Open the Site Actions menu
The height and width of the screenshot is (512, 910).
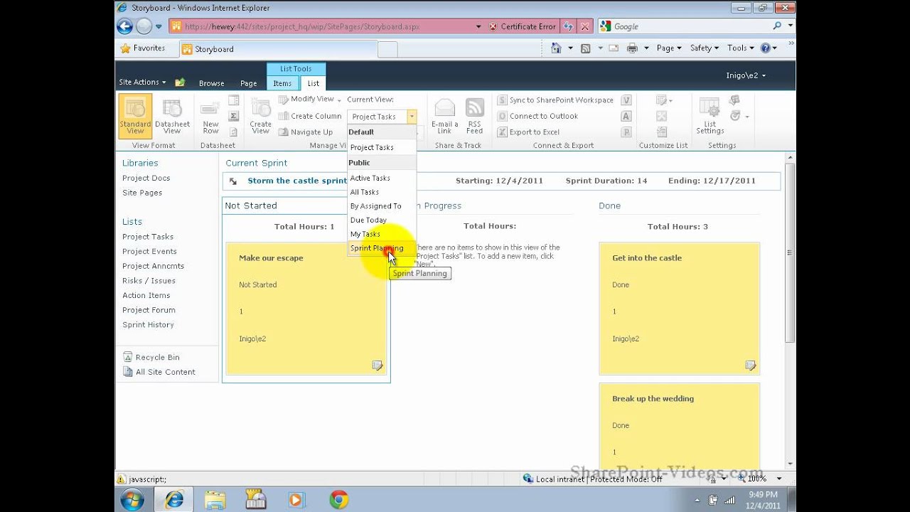142,82
